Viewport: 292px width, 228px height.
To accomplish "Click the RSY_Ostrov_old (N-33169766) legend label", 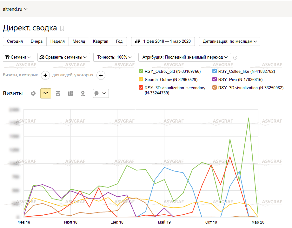I will coord(173,71).
